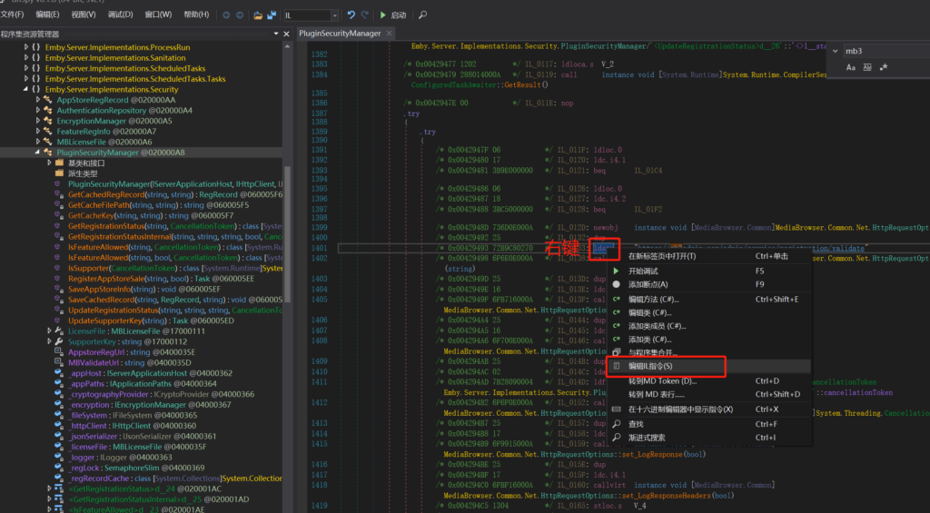Select the AuthenticationRepository class in tree
This screenshot has height=513, width=930.
pyautogui.click(x=124, y=111)
